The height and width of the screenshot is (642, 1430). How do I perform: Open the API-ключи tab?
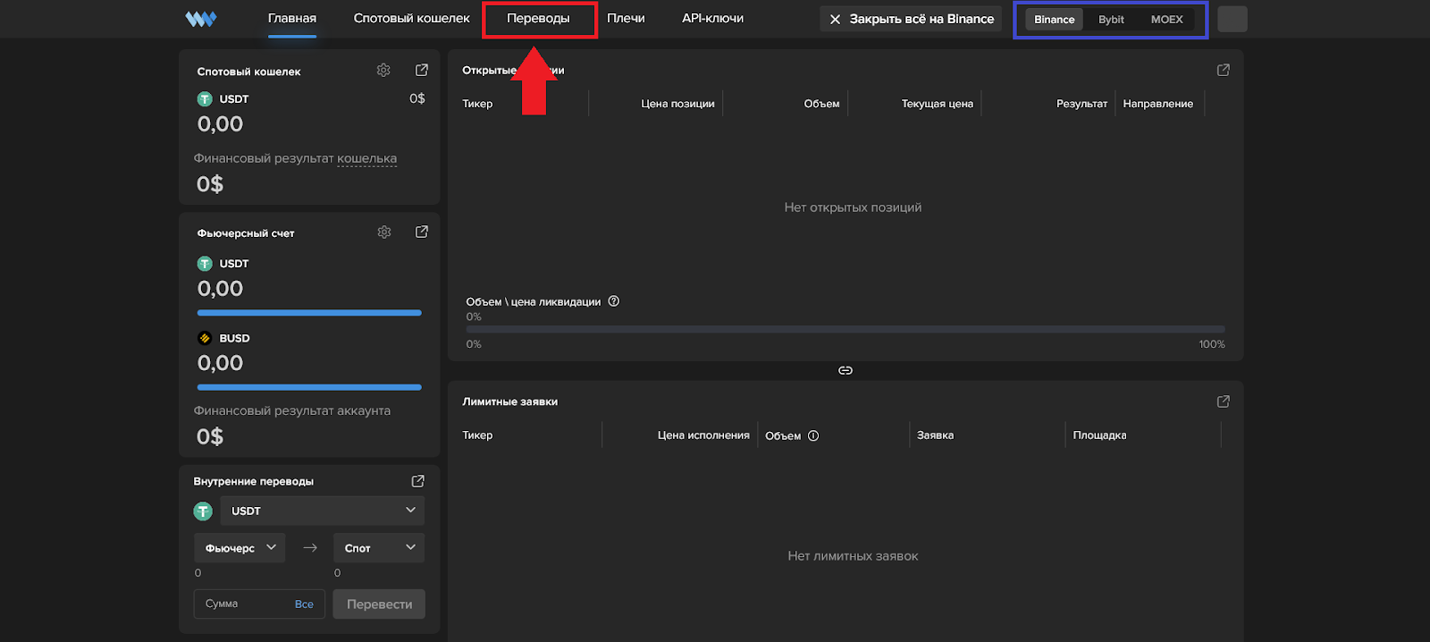point(712,19)
